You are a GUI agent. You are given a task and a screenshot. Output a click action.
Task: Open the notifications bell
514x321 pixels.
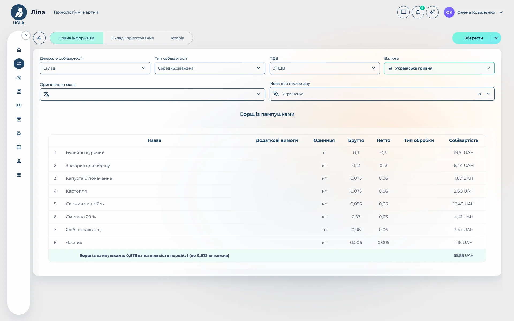coord(418,12)
